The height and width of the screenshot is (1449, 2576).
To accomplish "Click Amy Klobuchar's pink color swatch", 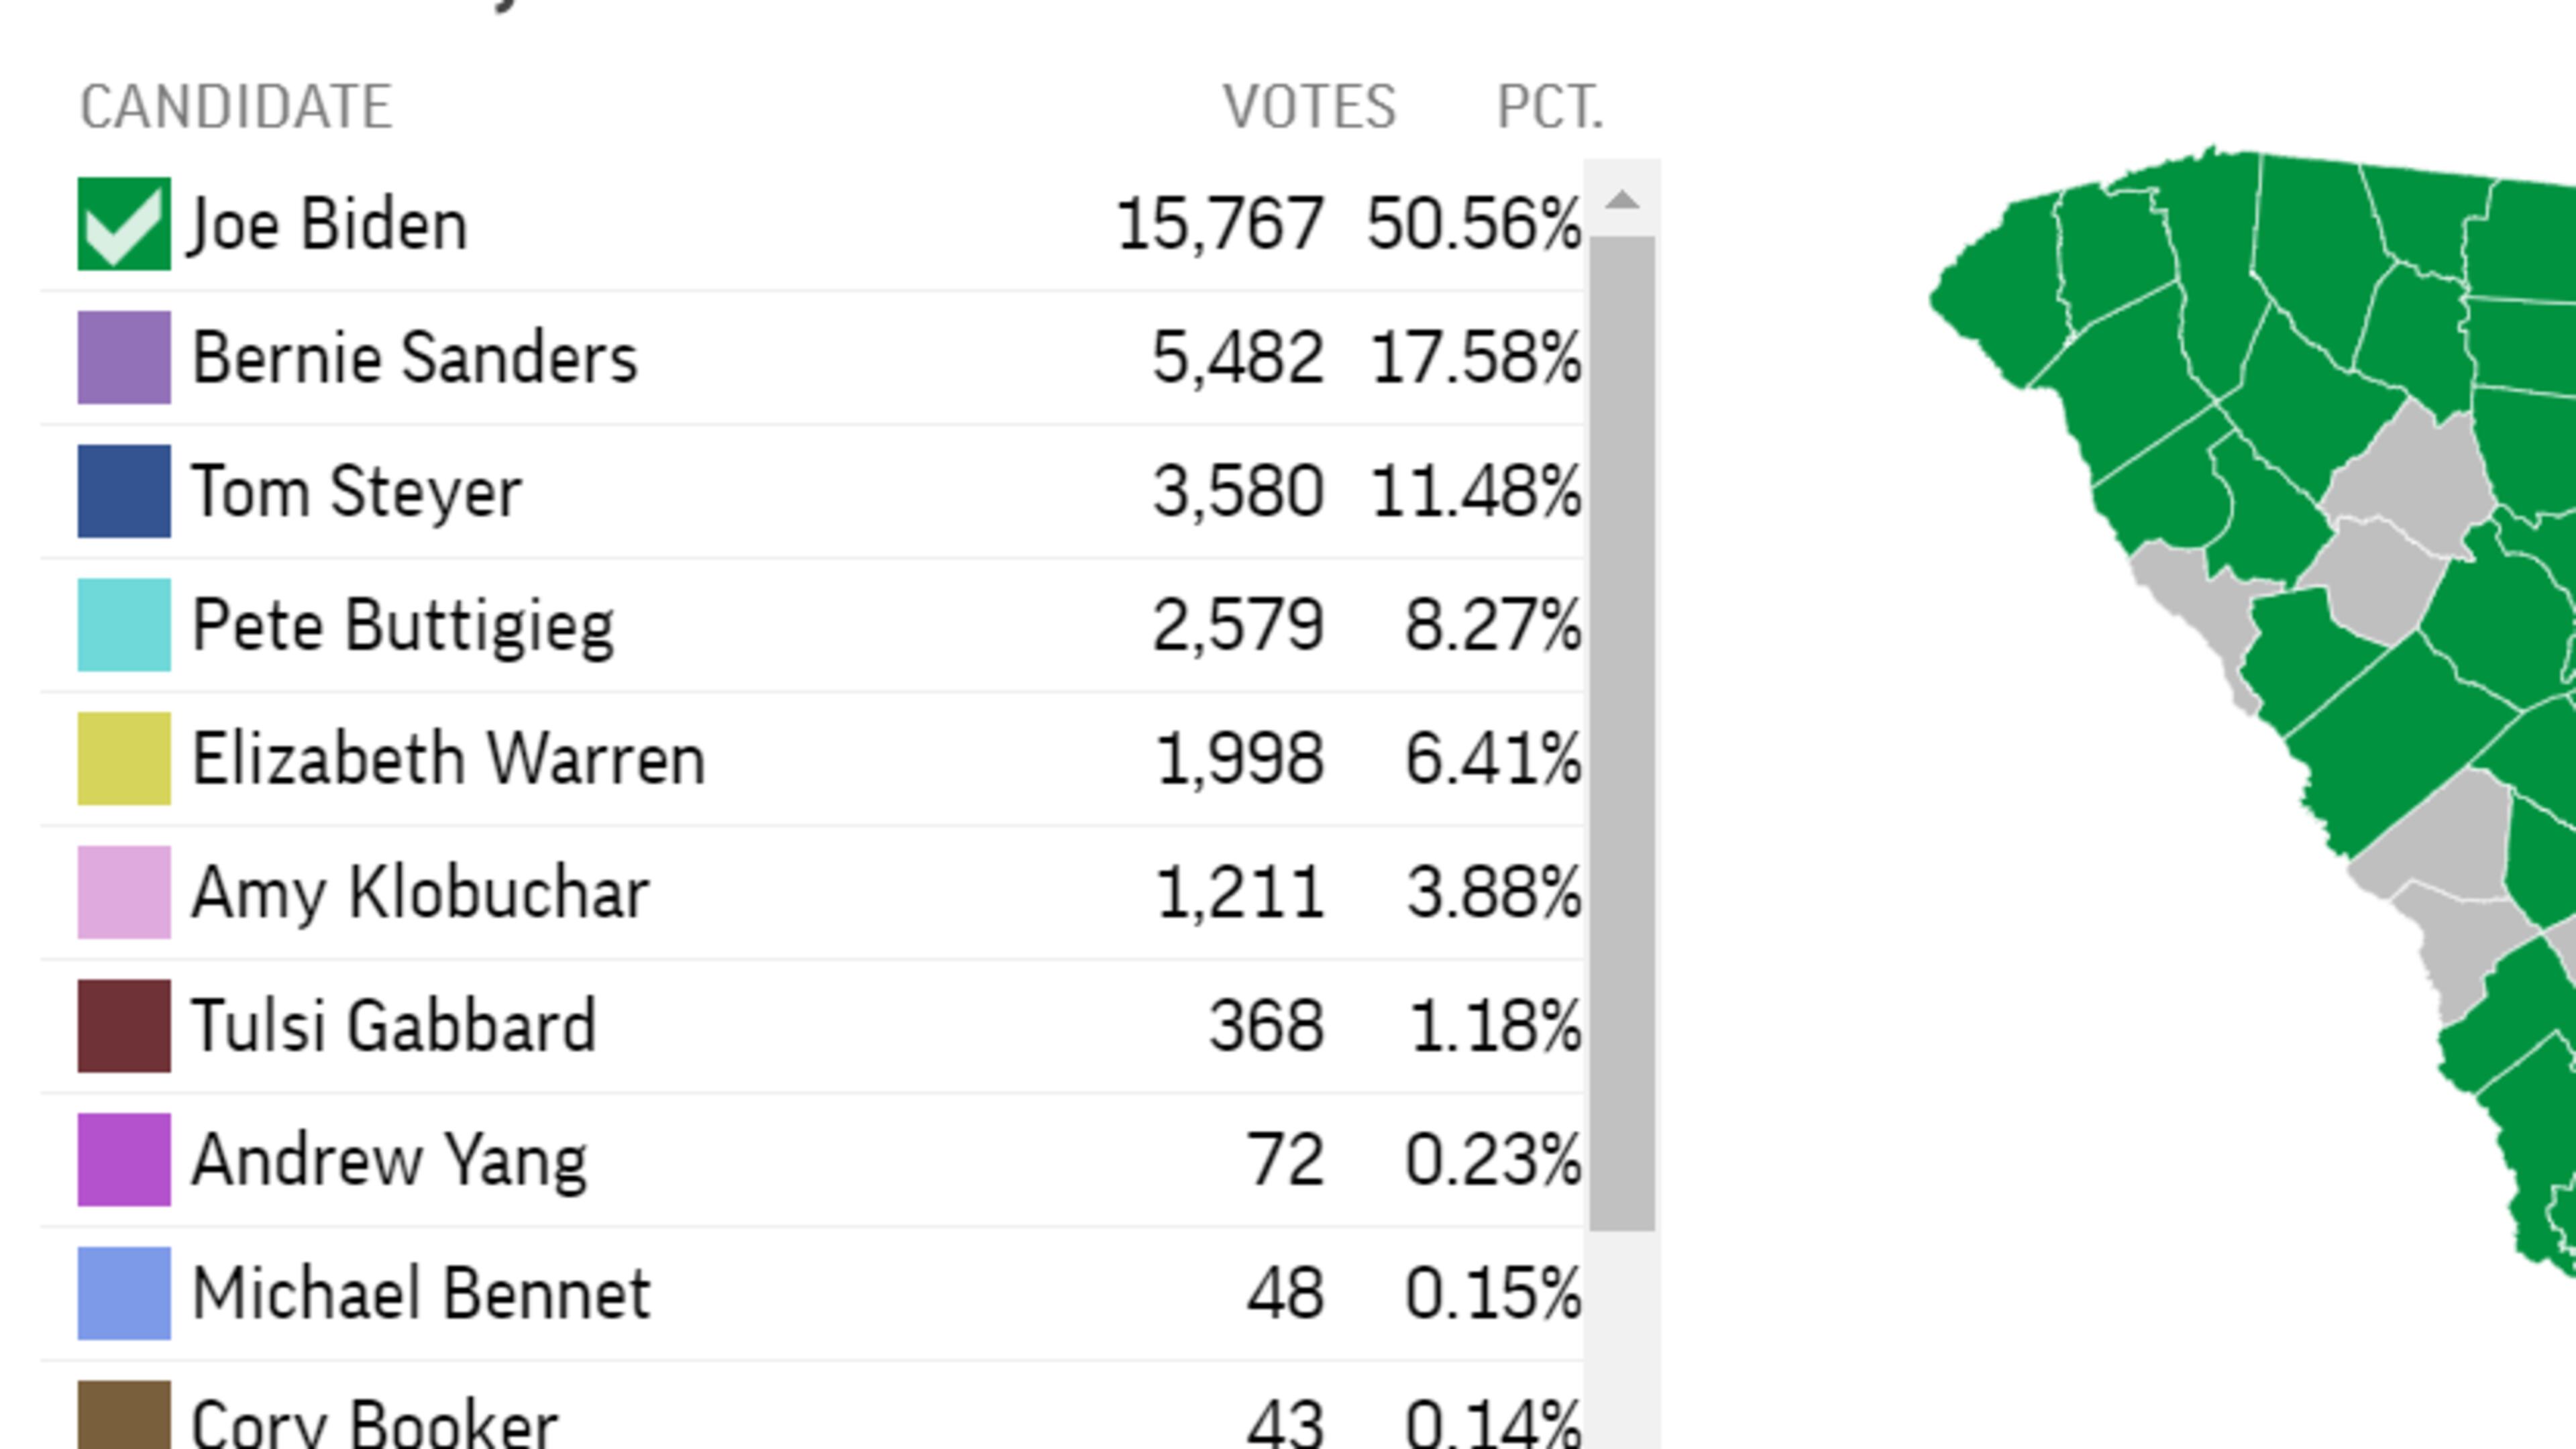I will pos(124,892).
